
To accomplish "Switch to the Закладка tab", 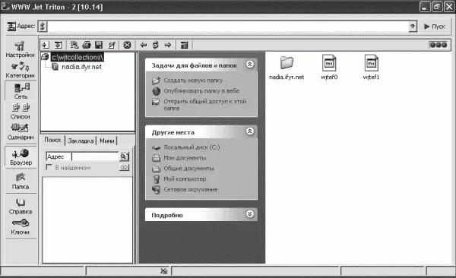I will tap(81, 141).
